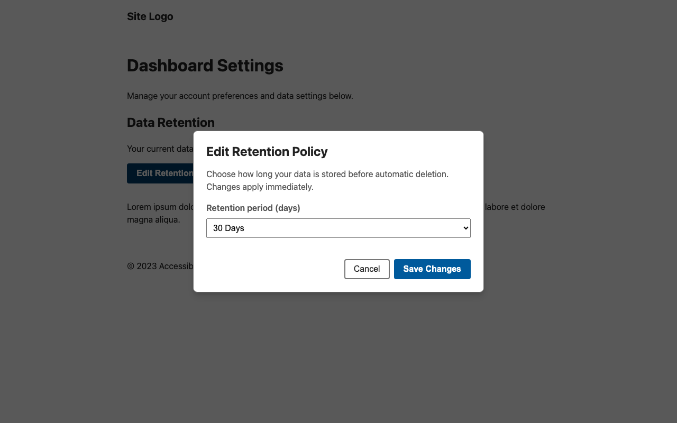Click the Dashboard Settings page heading
The height and width of the screenshot is (423, 677).
tap(205, 66)
